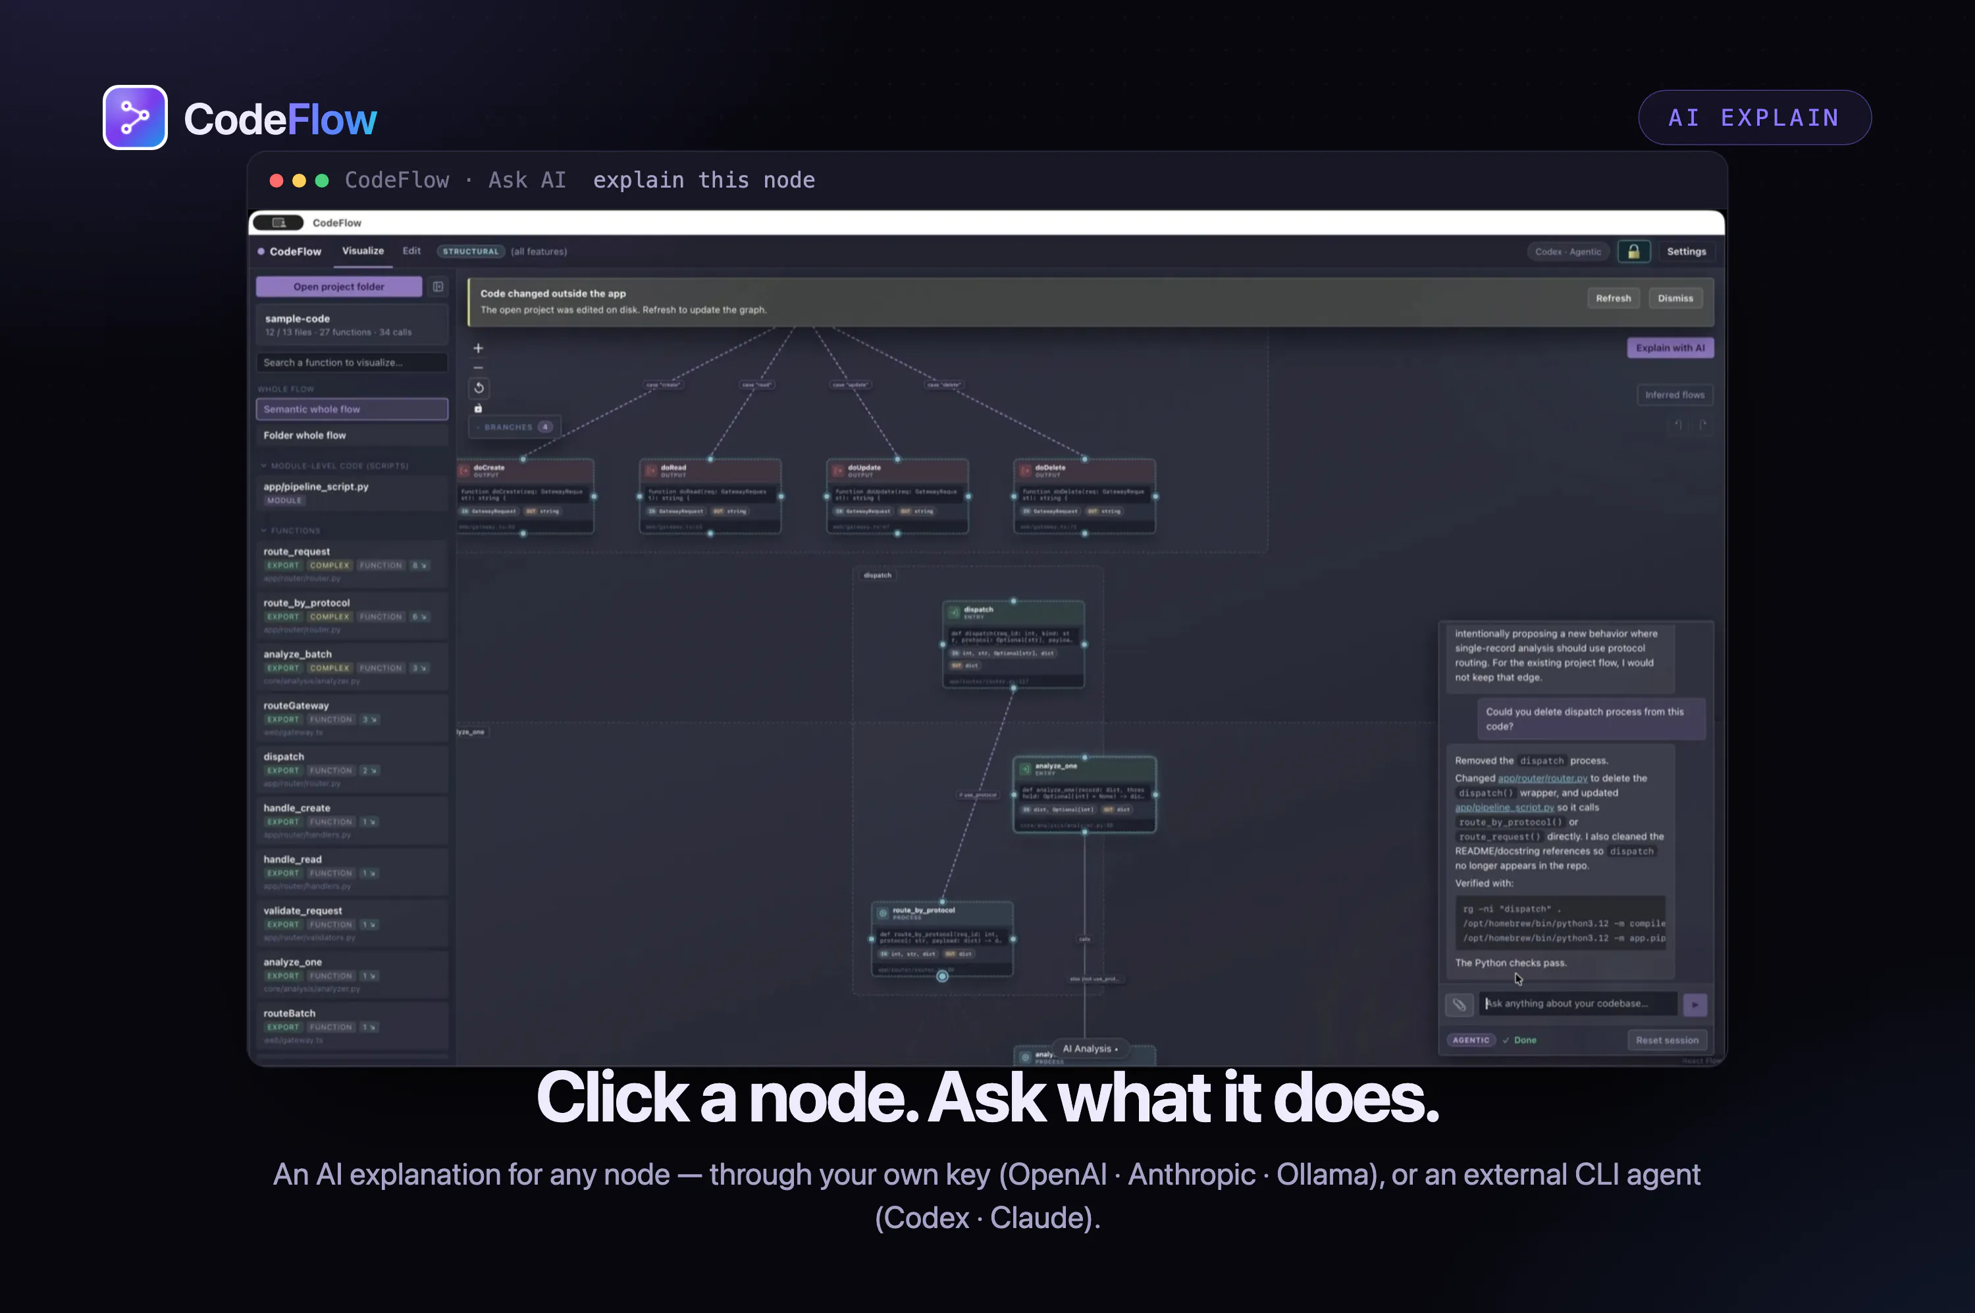Select analyze_batch in functions list
Image resolution: width=1975 pixels, height=1313 pixels.
(x=352, y=667)
